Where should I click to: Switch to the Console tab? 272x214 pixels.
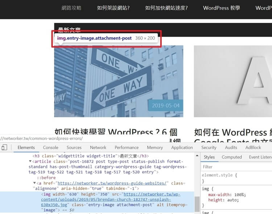pos(51,148)
